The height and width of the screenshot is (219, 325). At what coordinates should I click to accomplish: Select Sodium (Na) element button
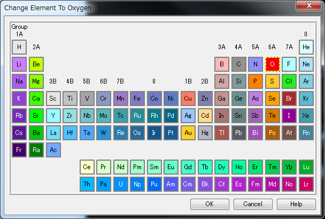19,81
